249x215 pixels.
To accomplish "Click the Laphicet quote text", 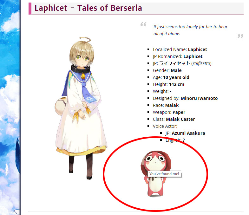I will tap(190, 30).
